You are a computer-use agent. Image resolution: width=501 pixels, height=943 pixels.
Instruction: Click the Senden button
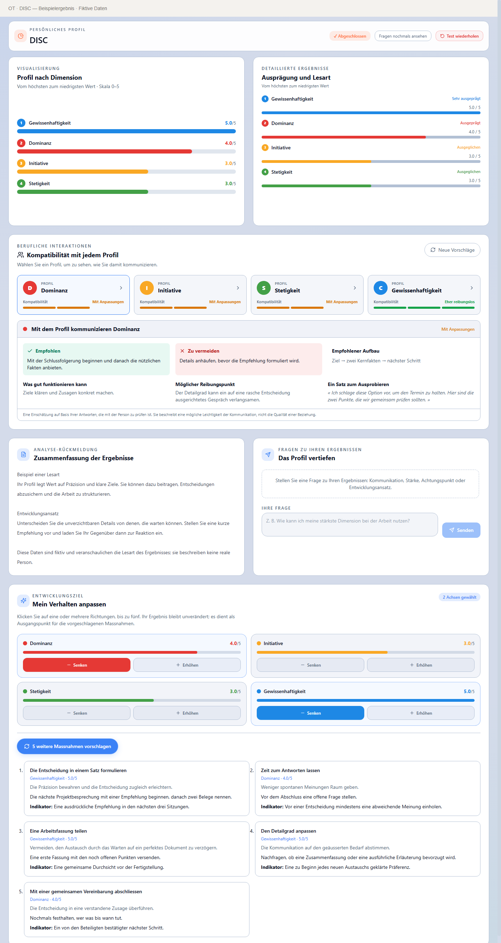[x=461, y=530]
